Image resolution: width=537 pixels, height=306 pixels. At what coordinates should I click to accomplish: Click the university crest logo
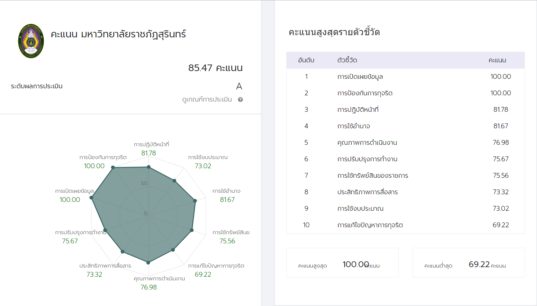[31, 41]
